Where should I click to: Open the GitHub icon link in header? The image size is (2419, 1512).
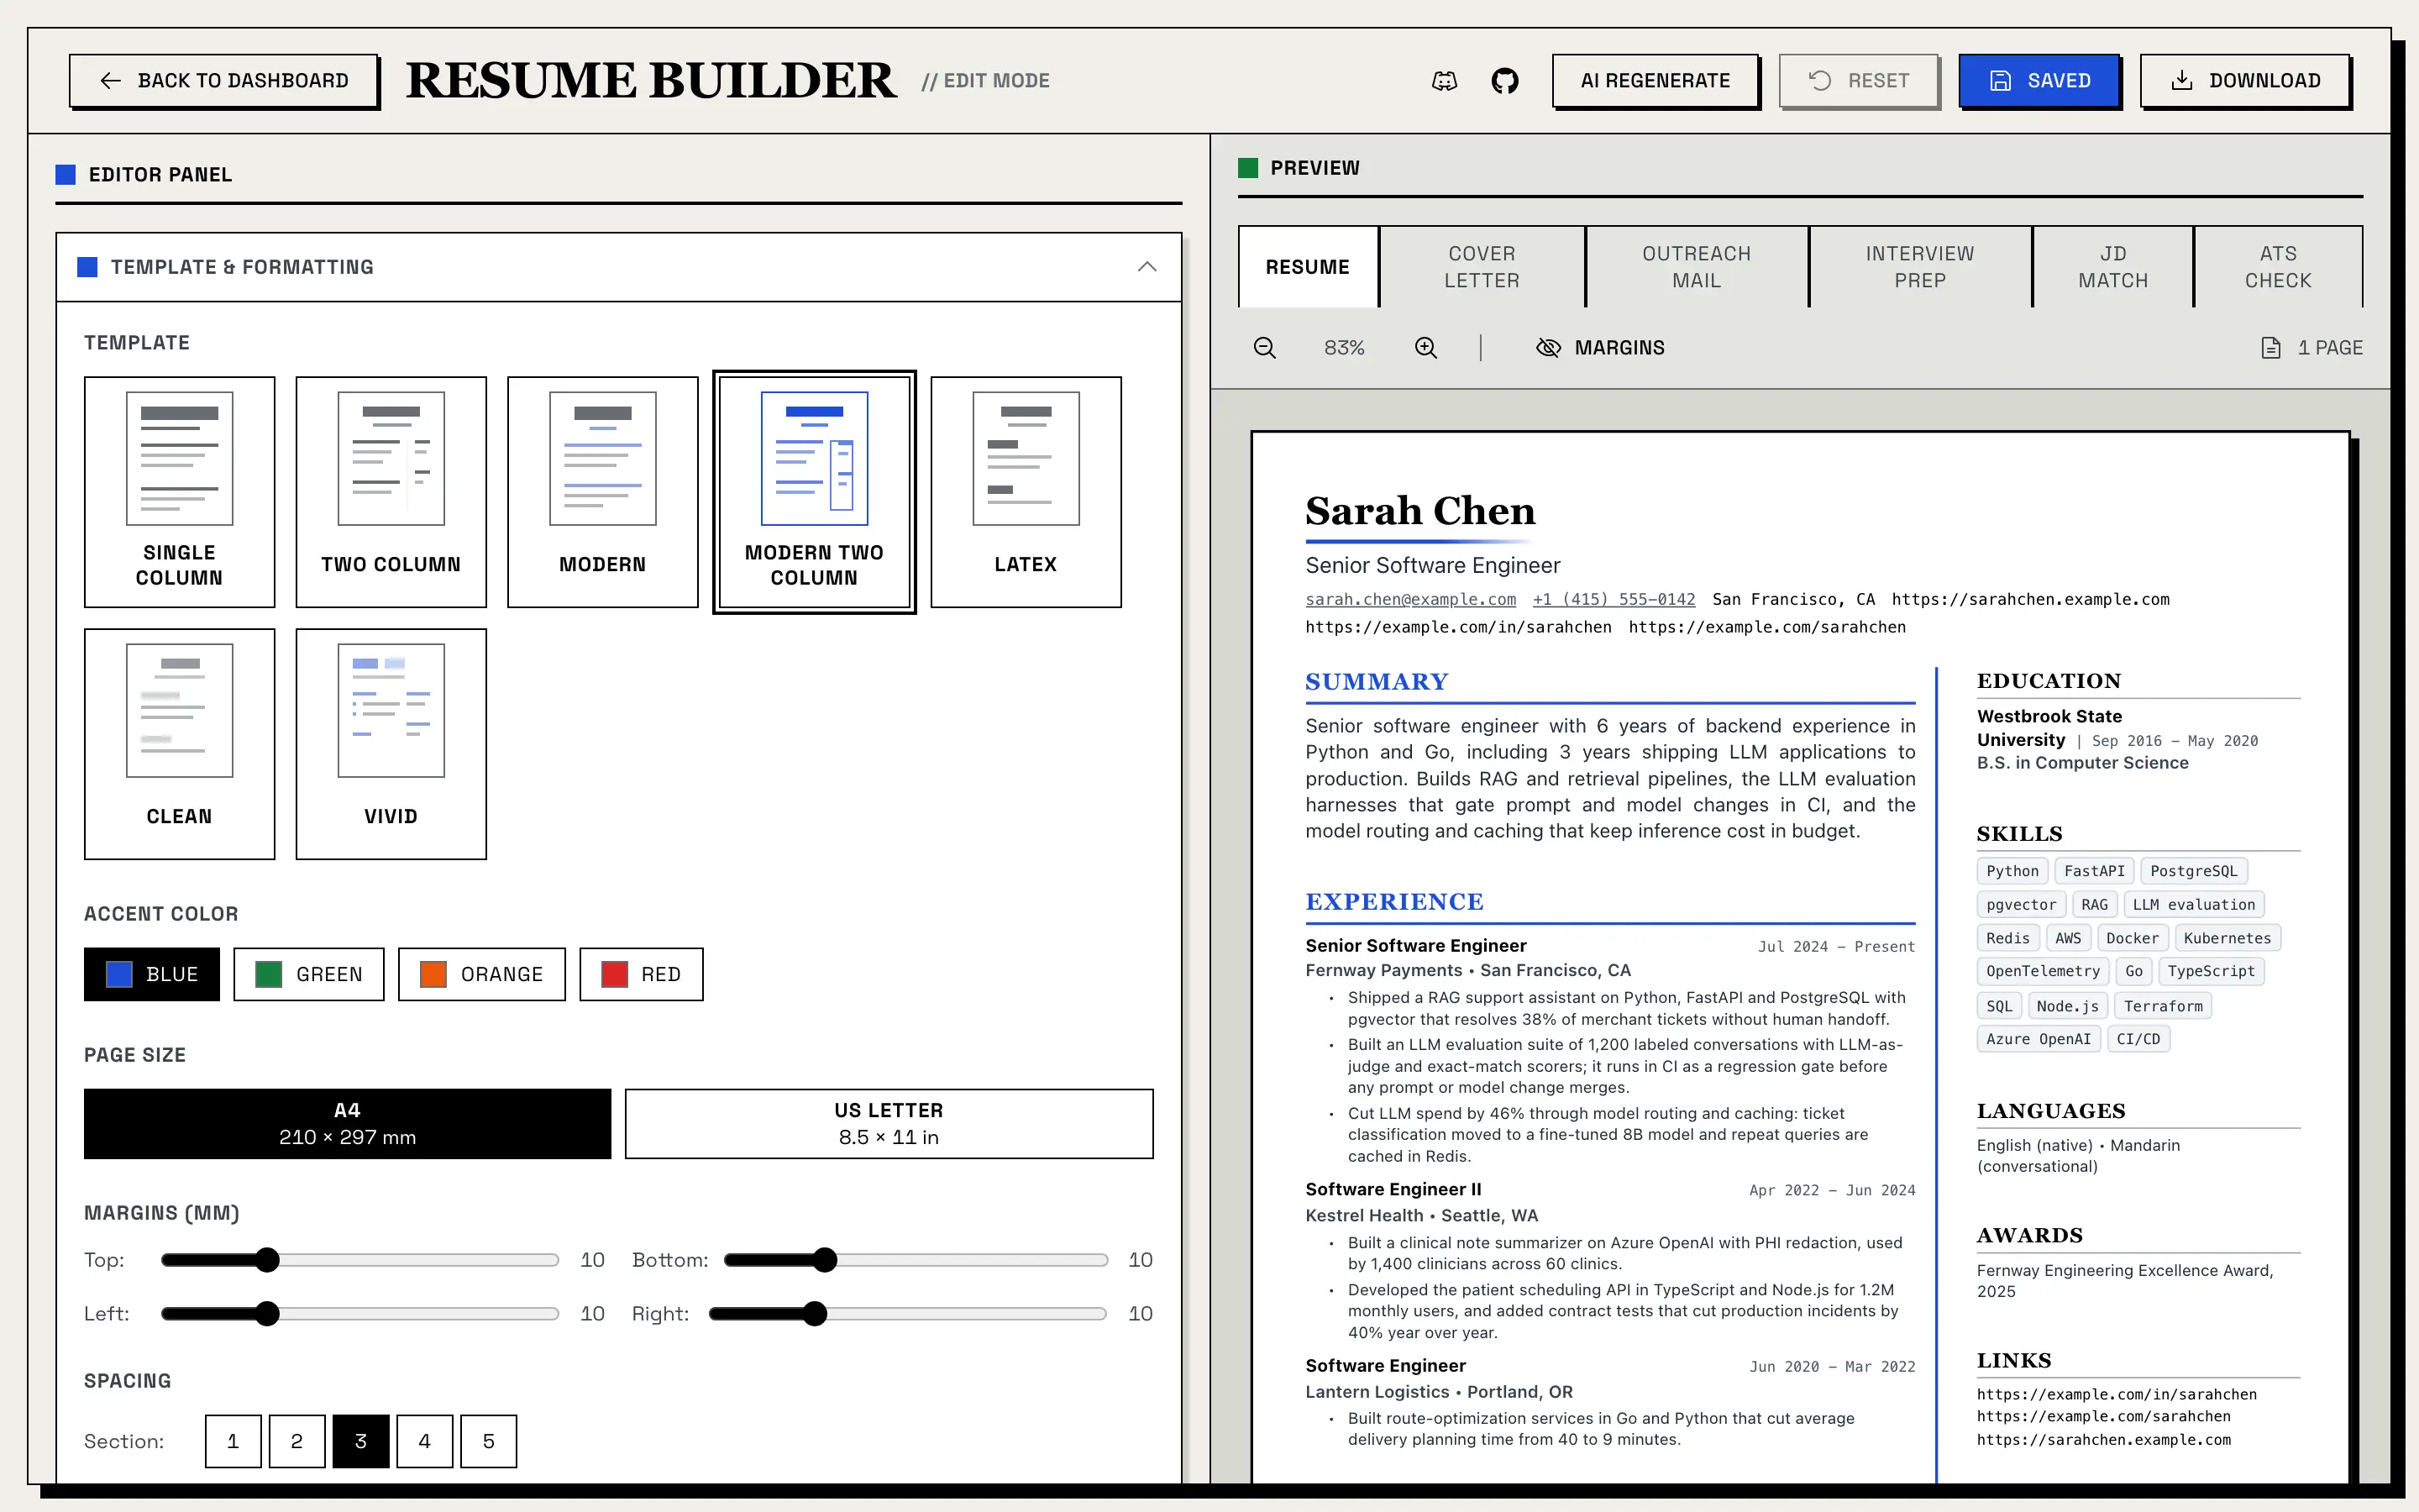[x=1504, y=81]
